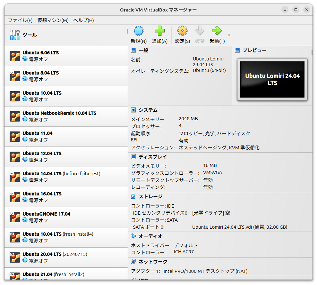This screenshot has height=285, width=317.
Task: Click the 一般 section monitor icon
Action: click(x=133, y=50)
